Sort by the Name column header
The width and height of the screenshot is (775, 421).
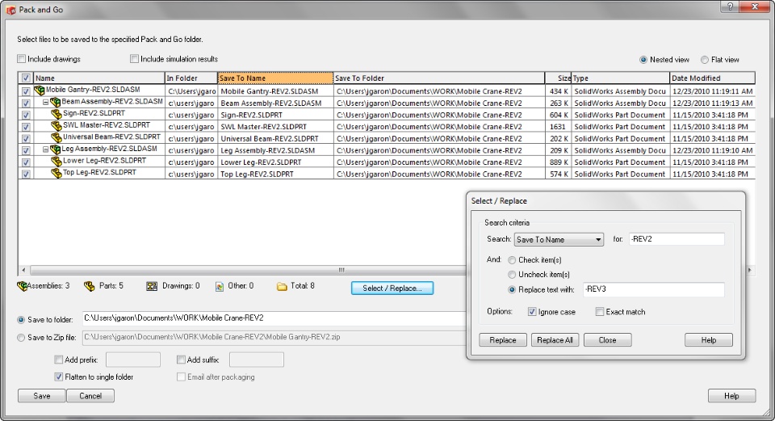coord(98,78)
